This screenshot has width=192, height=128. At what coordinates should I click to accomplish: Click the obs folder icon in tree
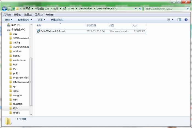tap(11, 64)
